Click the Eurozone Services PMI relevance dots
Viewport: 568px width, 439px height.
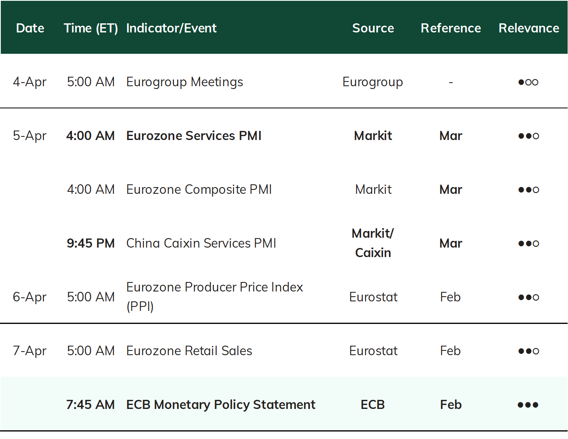pyautogui.click(x=528, y=136)
